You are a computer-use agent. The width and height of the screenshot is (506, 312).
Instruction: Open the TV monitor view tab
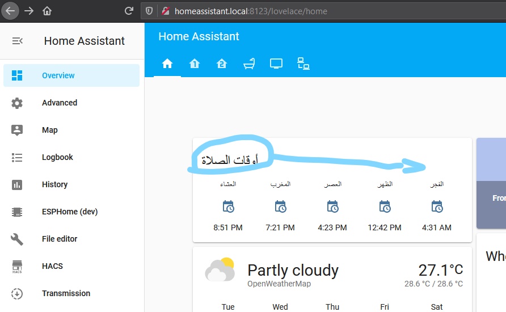pos(276,64)
